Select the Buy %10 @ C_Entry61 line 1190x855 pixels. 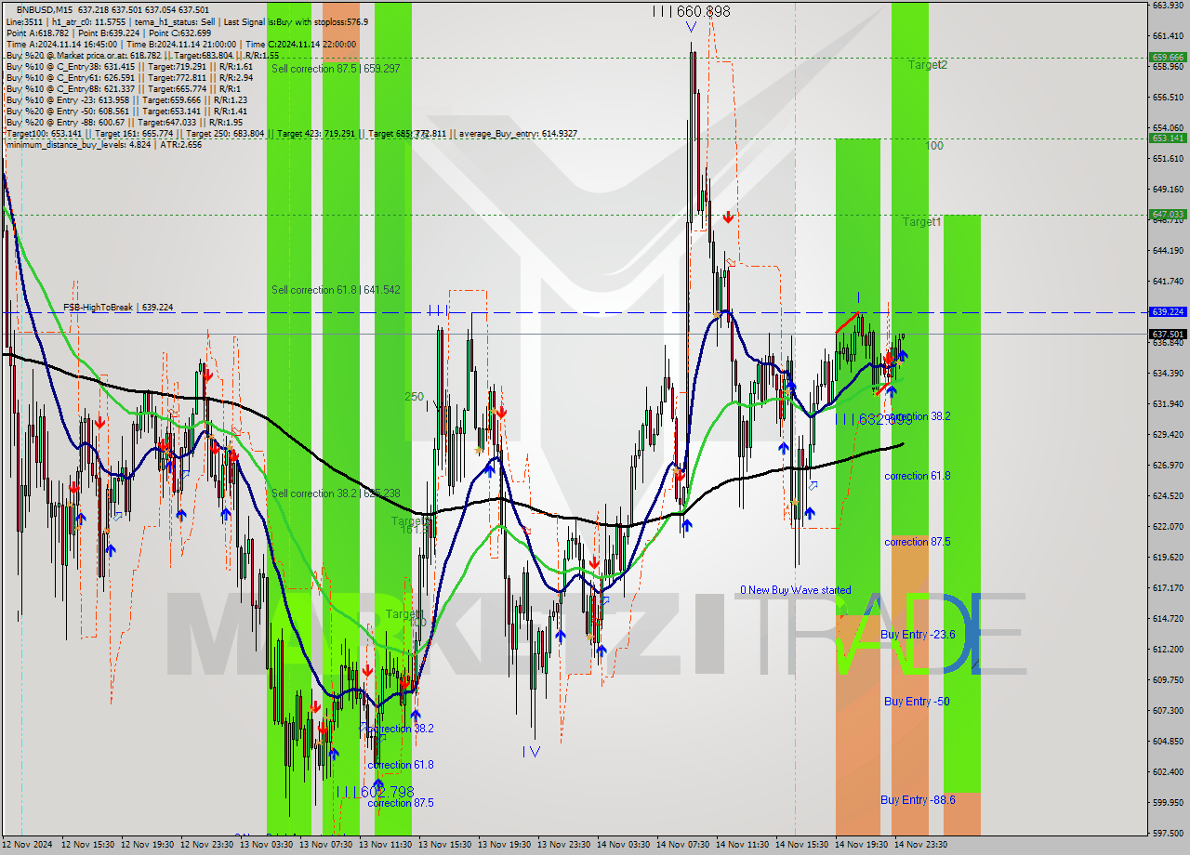click(x=129, y=78)
